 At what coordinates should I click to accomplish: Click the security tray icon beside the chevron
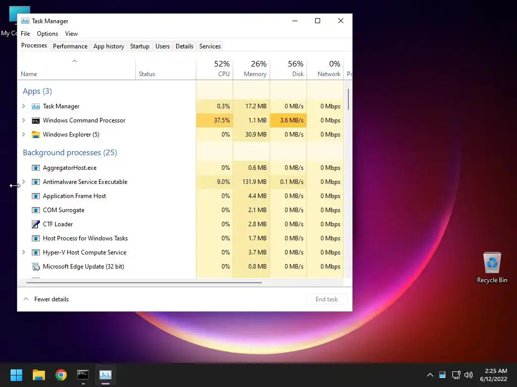pos(442,375)
